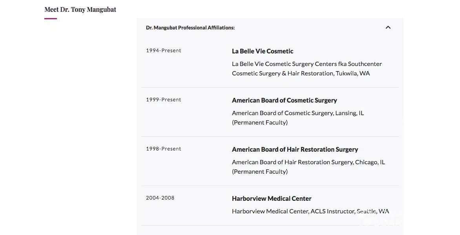Click 'American Board of Hair Restoration Surgery' title

click(x=295, y=149)
